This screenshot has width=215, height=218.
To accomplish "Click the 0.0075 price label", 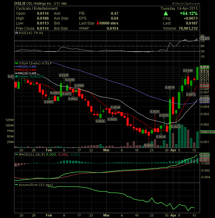I will tap(67, 94).
